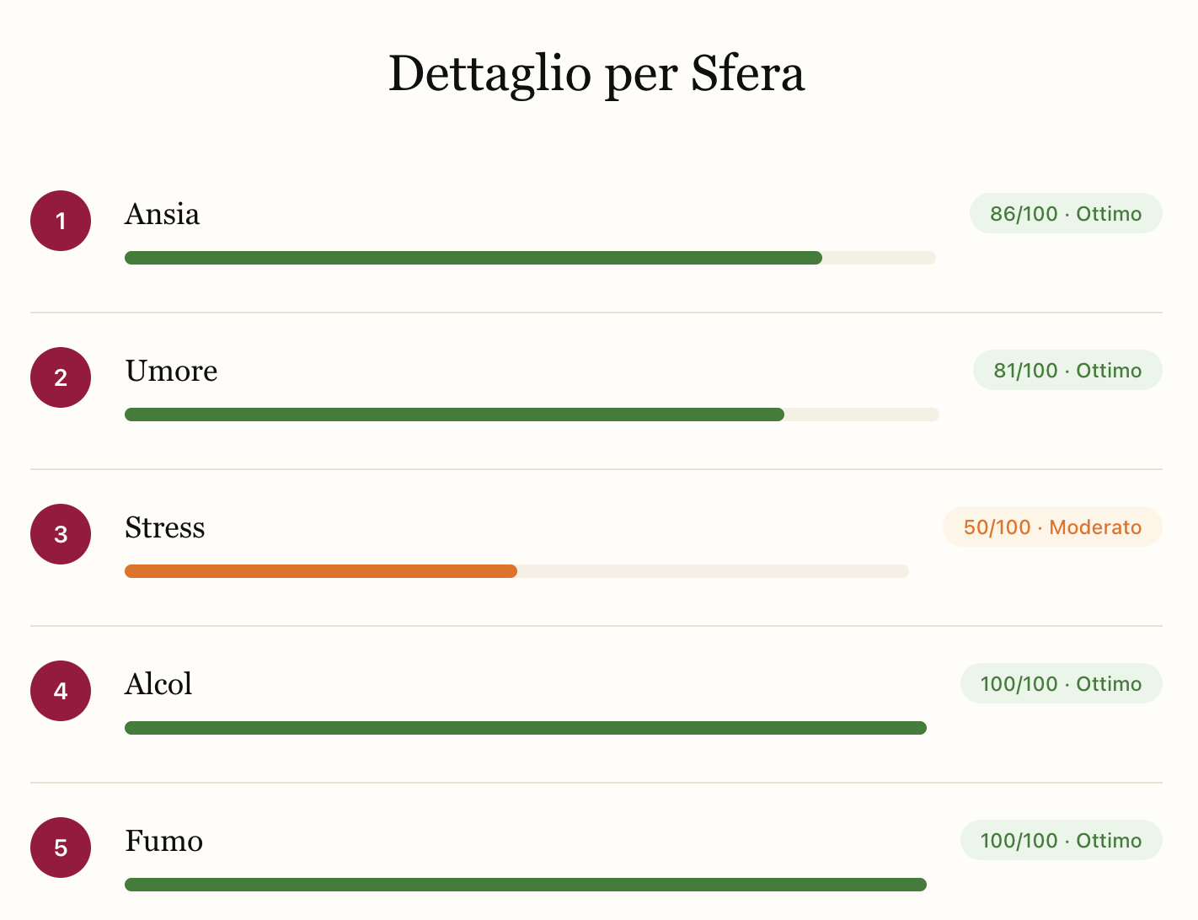This screenshot has width=1198, height=920.
Task: Click the number 2 circle badge
Action: tap(61, 377)
